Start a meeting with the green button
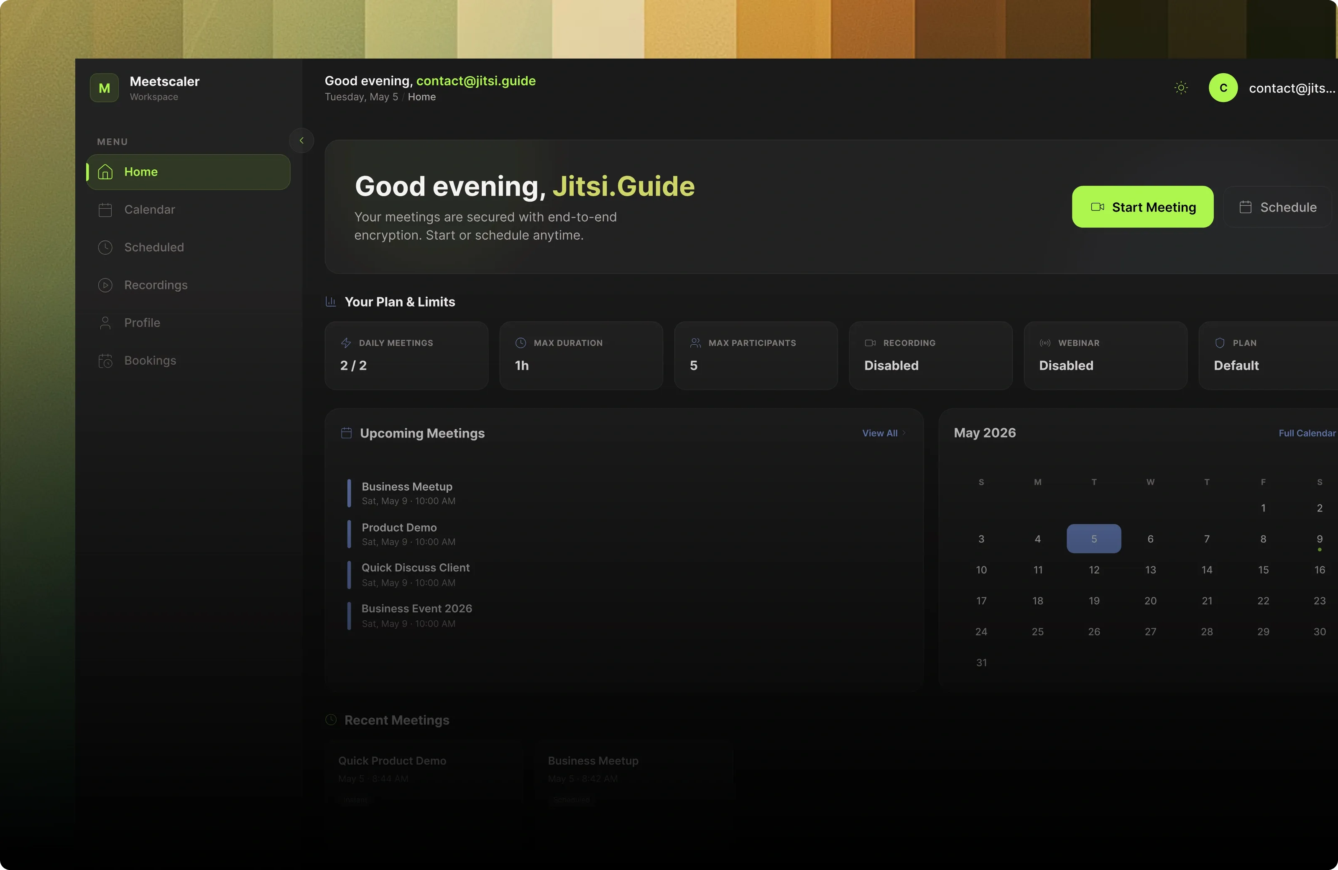Screen dimensions: 1338x870 pos(1142,207)
